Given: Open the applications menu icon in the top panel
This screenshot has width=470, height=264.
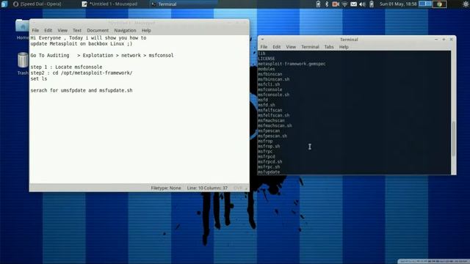Looking at the screenshot, I should (4, 4).
